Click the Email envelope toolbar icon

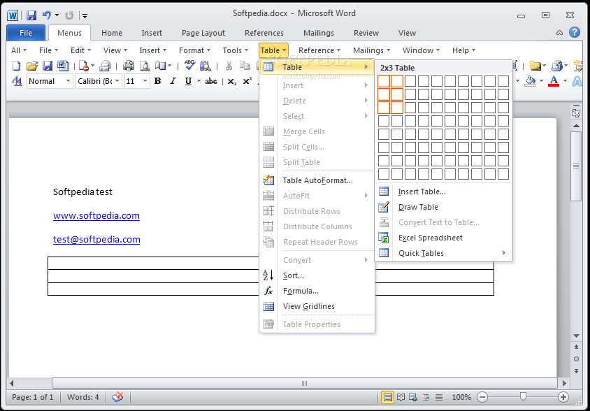(x=105, y=66)
